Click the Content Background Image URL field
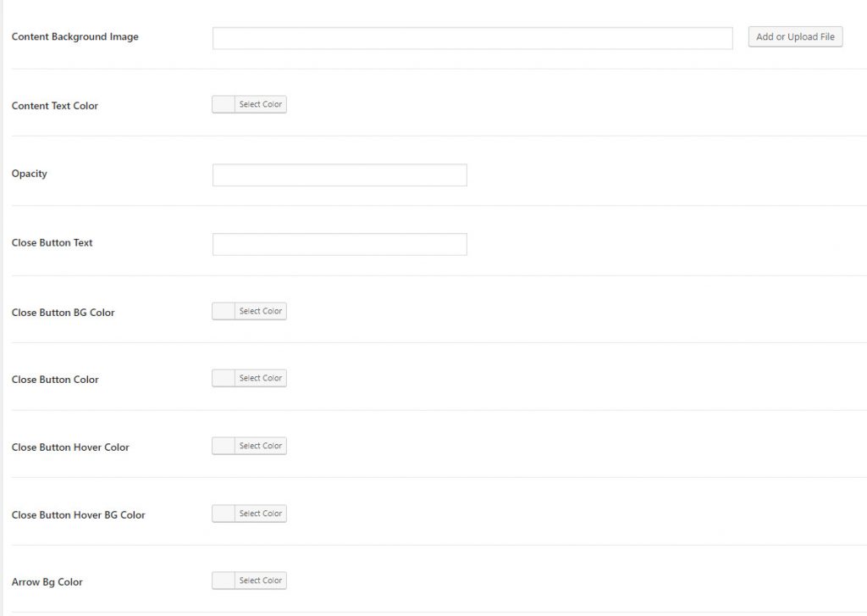867x616 pixels. 472,38
